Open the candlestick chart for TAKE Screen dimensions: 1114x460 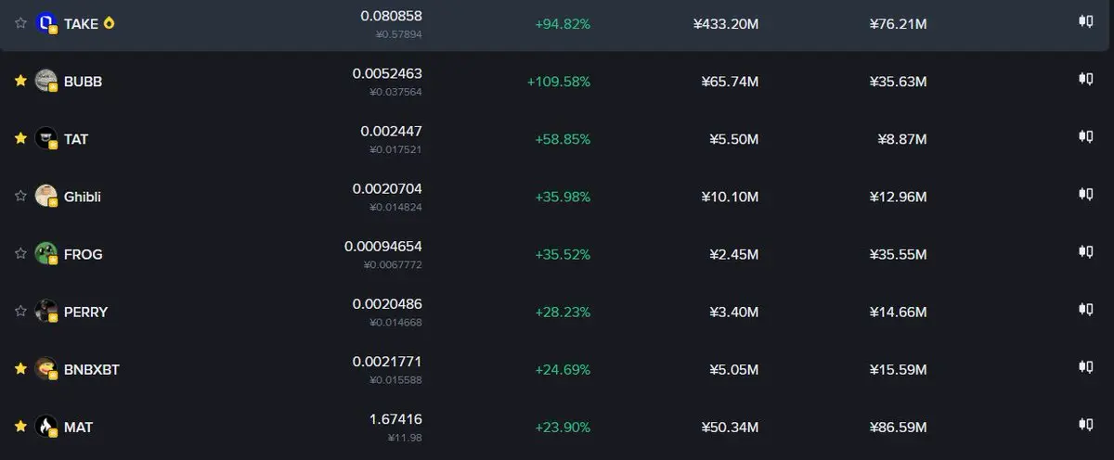[1084, 21]
